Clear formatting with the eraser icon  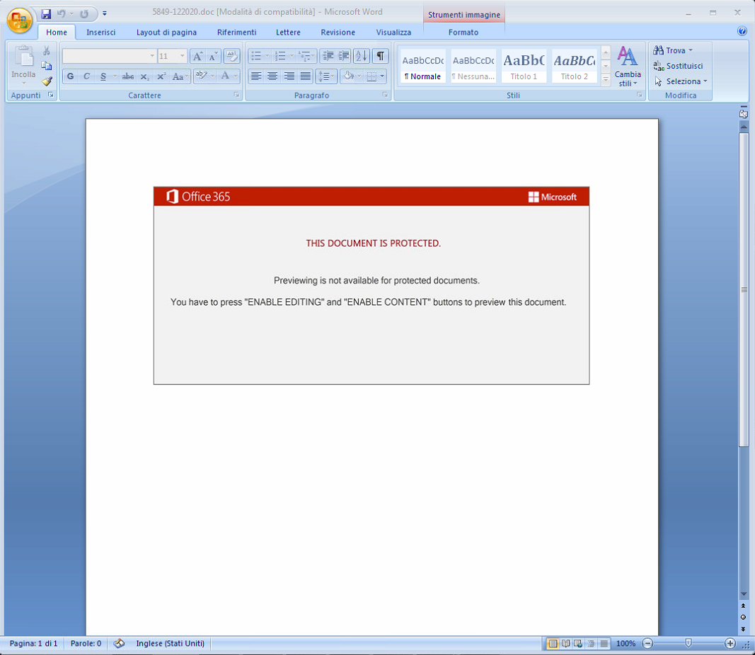point(231,57)
